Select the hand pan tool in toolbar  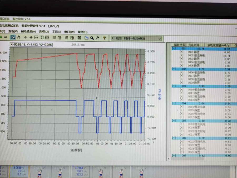[19, 38]
